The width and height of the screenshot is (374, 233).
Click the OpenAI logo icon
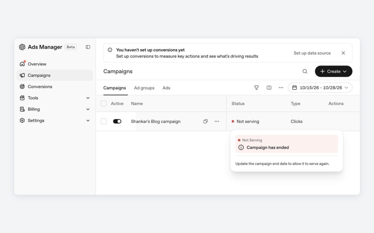pyautogui.click(x=22, y=47)
